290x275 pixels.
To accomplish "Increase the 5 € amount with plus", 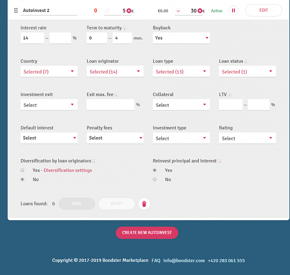I will (129, 11).
